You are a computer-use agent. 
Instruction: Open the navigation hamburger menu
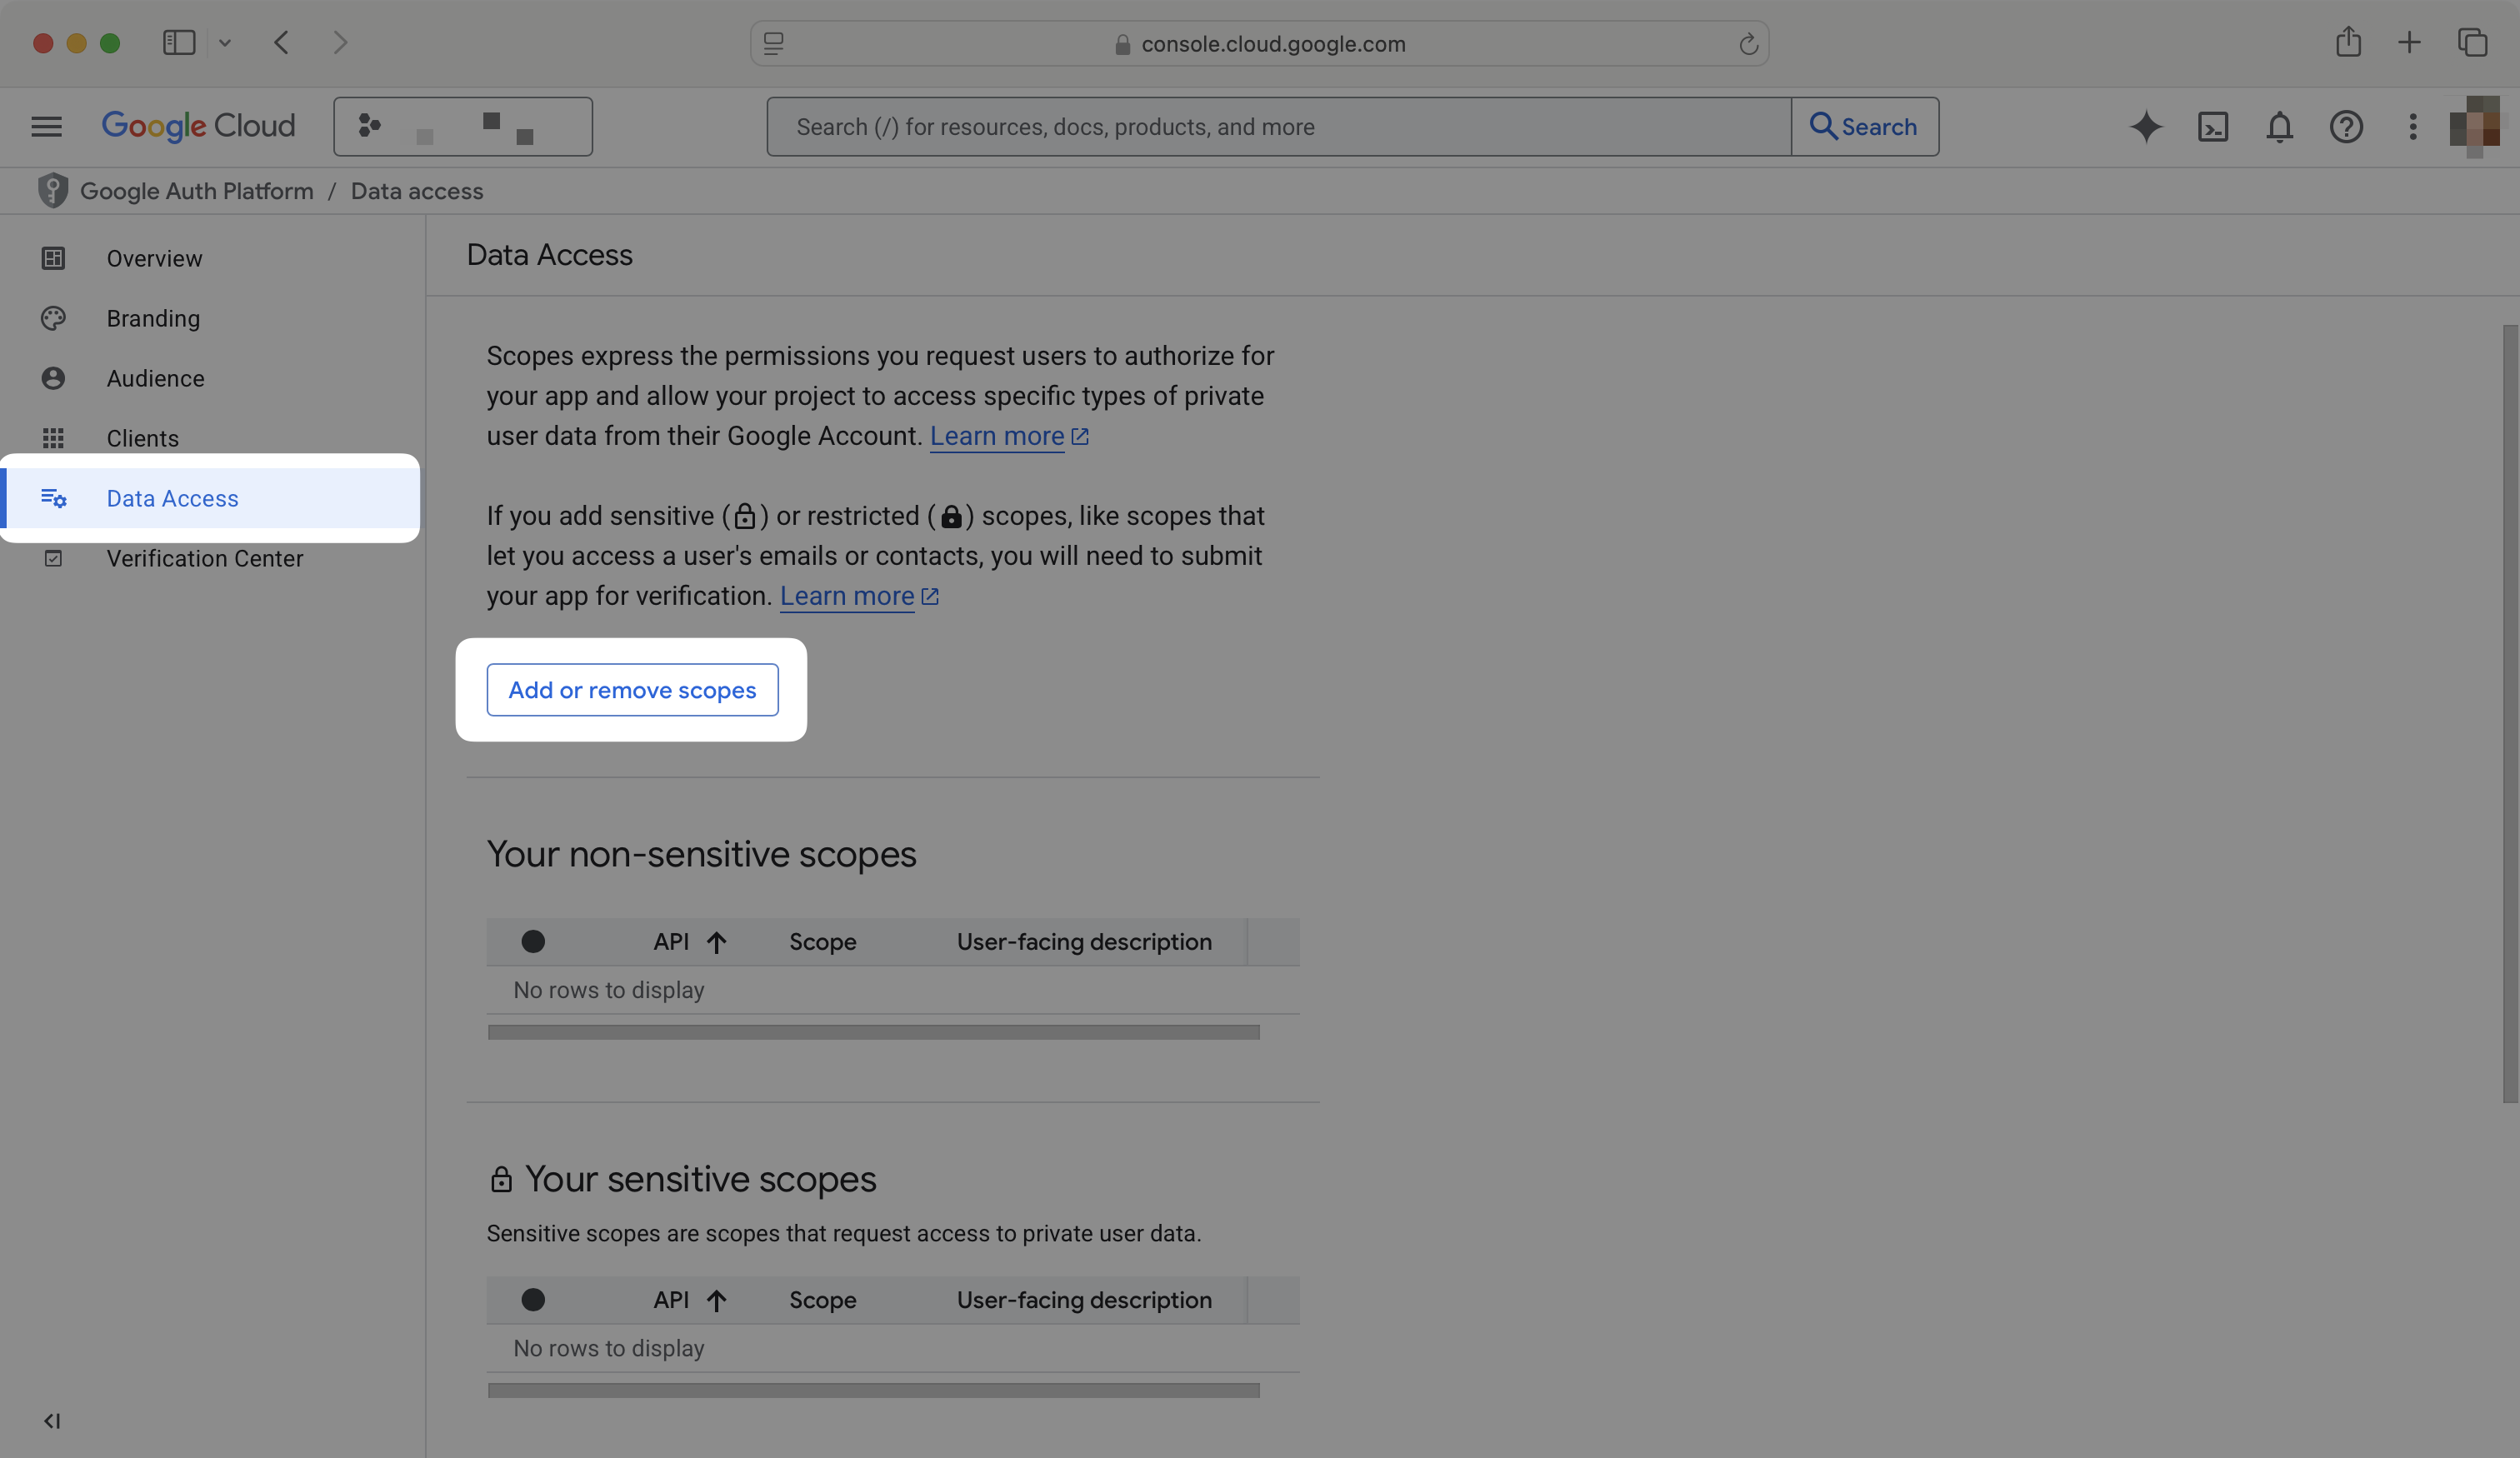tap(46, 126)
